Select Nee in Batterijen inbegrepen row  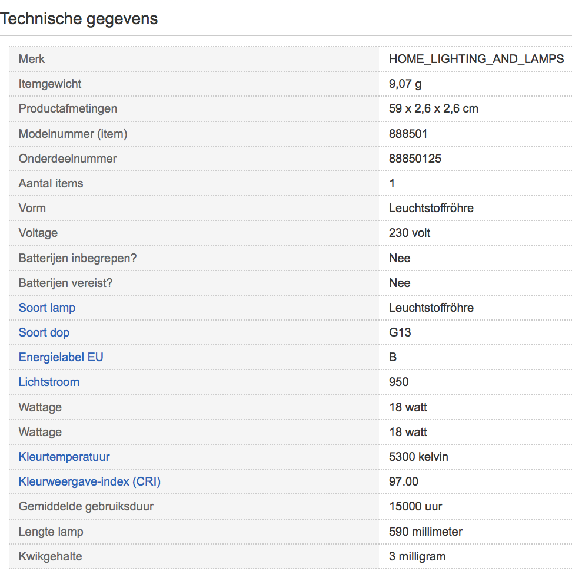(x=400, y=258)
